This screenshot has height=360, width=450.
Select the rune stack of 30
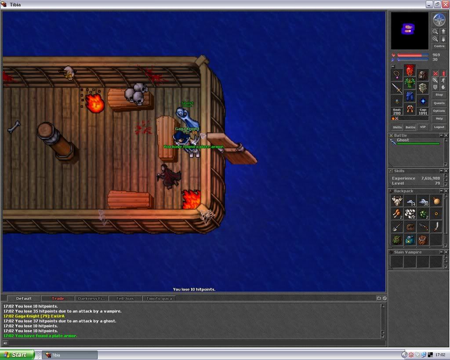(x=423, y=201)
